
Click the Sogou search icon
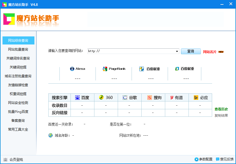150,98
